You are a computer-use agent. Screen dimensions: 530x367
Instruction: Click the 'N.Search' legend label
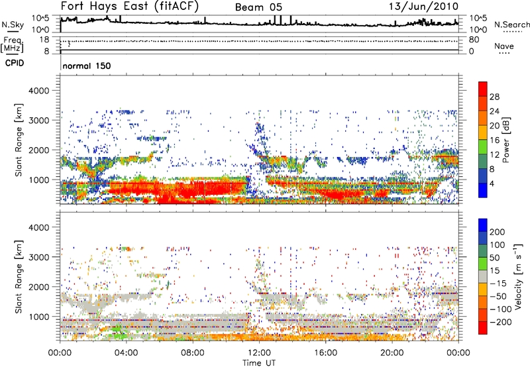(x=511, y=25)
